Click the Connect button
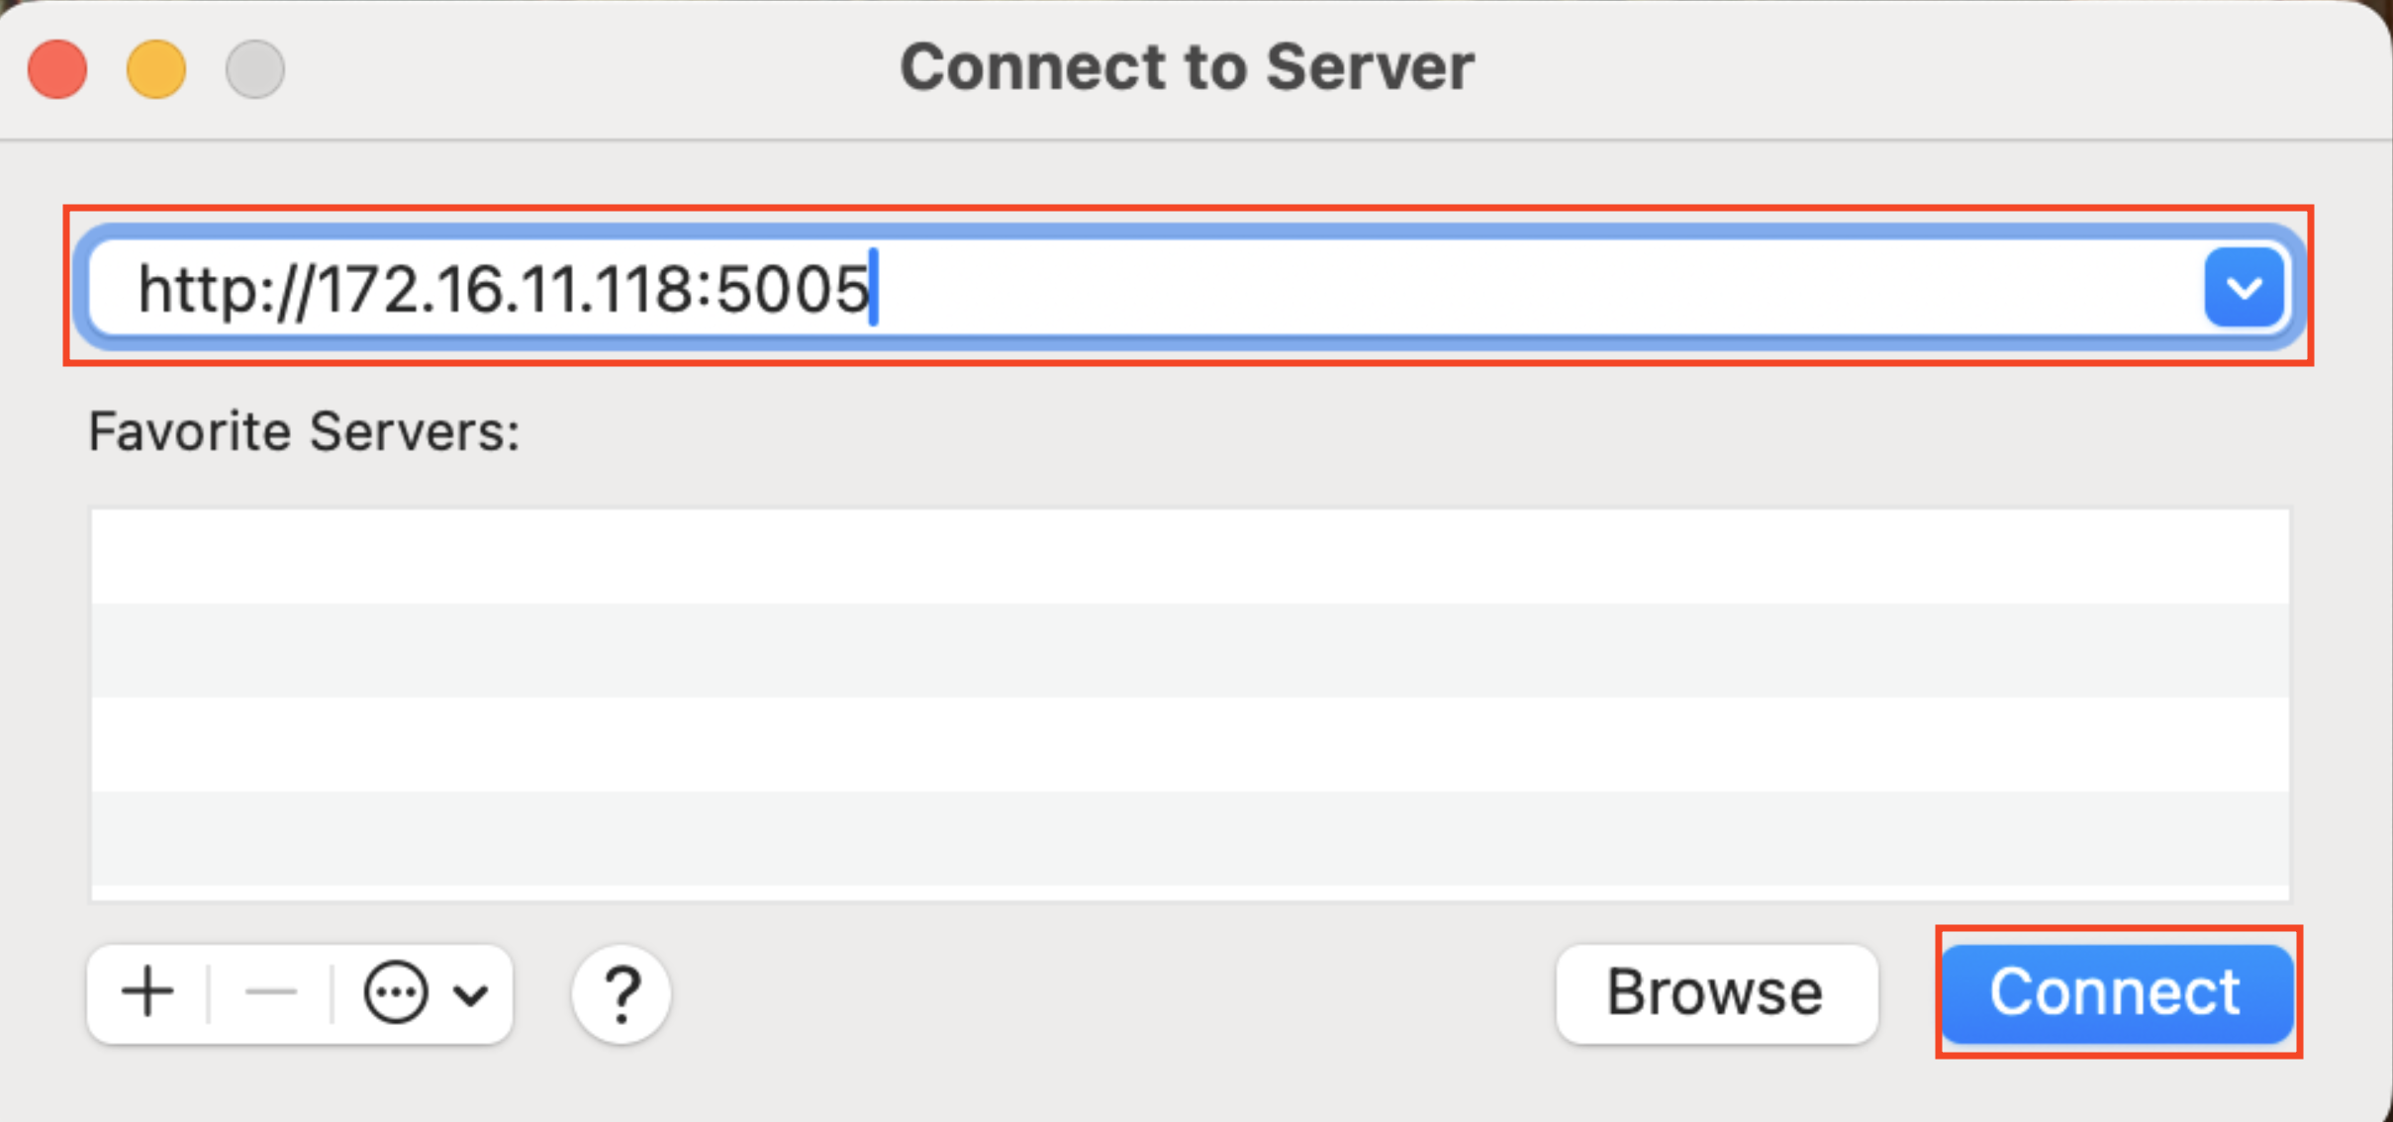 click(x=2116, y=992)
